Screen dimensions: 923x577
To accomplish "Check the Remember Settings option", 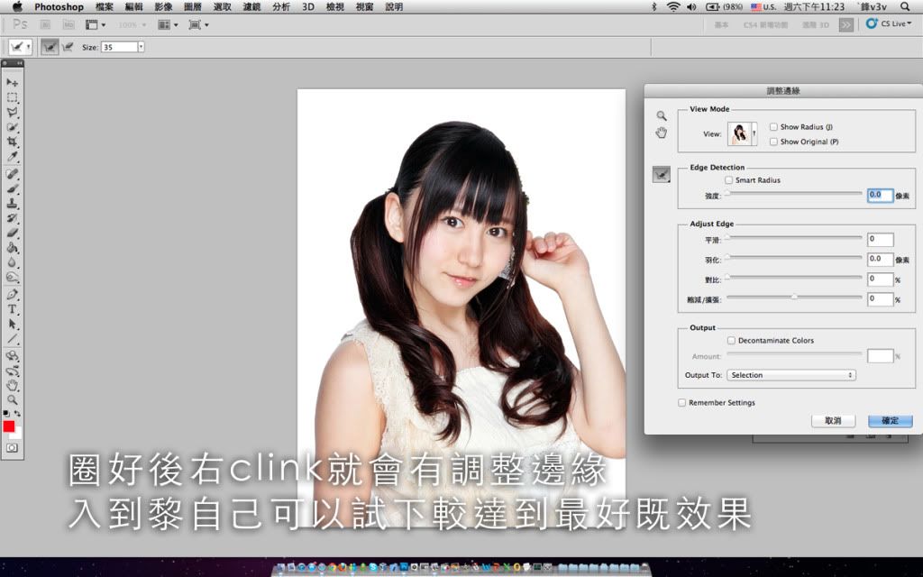I will coord(682,403).
